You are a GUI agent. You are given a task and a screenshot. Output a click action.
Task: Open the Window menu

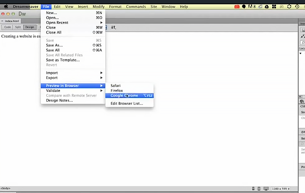[x=169, y=6]
